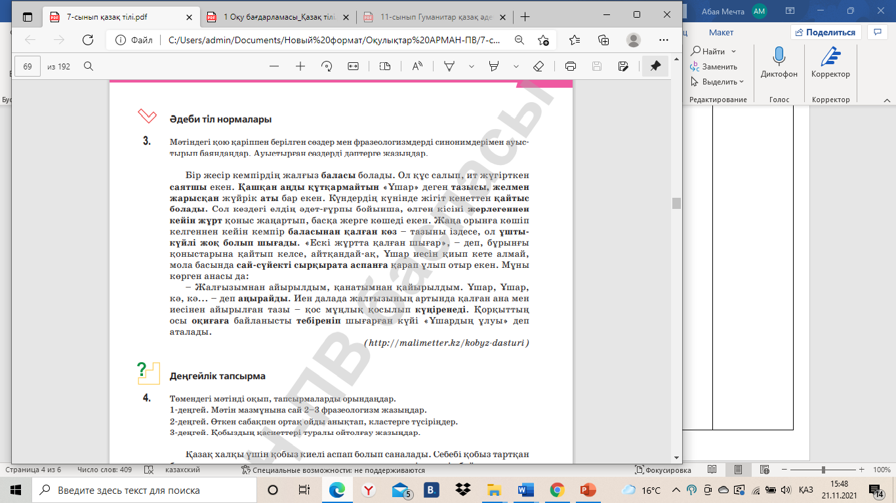Zoom in the PDF page
The image size is (896, 503).
pos(300,66)
